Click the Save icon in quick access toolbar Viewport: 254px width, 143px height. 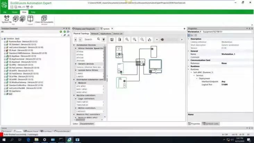(x=12, y=7)
